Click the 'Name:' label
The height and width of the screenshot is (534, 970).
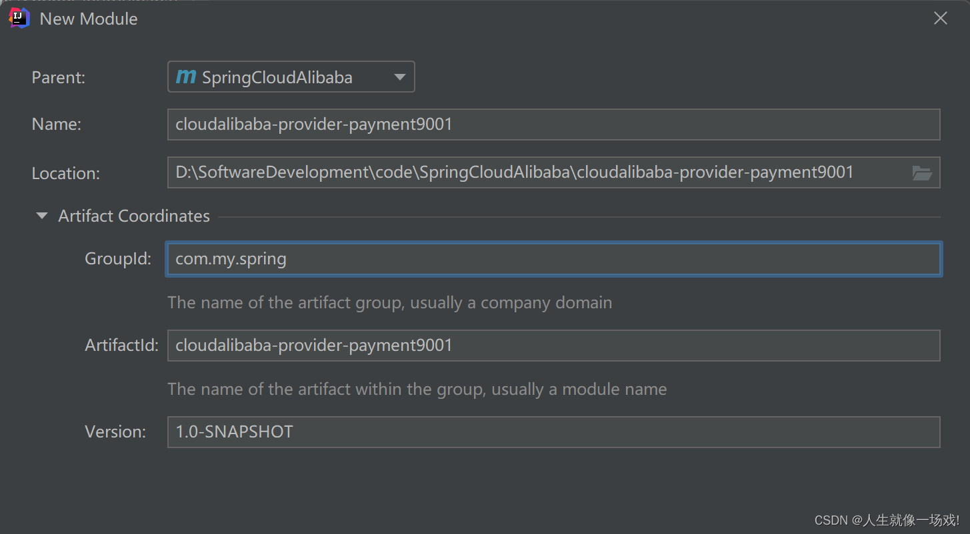(x=57, y=125)
